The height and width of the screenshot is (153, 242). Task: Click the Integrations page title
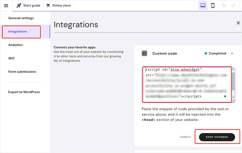pyautogui.click(x=76, y=25)
